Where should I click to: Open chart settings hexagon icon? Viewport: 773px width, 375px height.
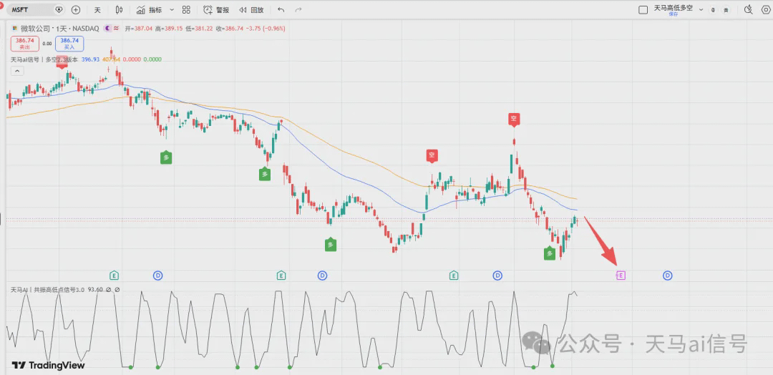point(766,9)
